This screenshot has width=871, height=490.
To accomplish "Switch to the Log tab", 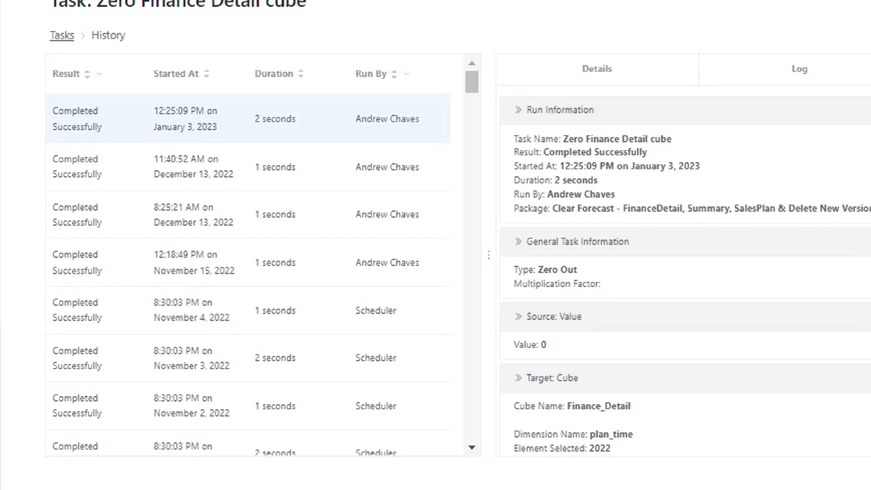I will [x=799, y=69].
